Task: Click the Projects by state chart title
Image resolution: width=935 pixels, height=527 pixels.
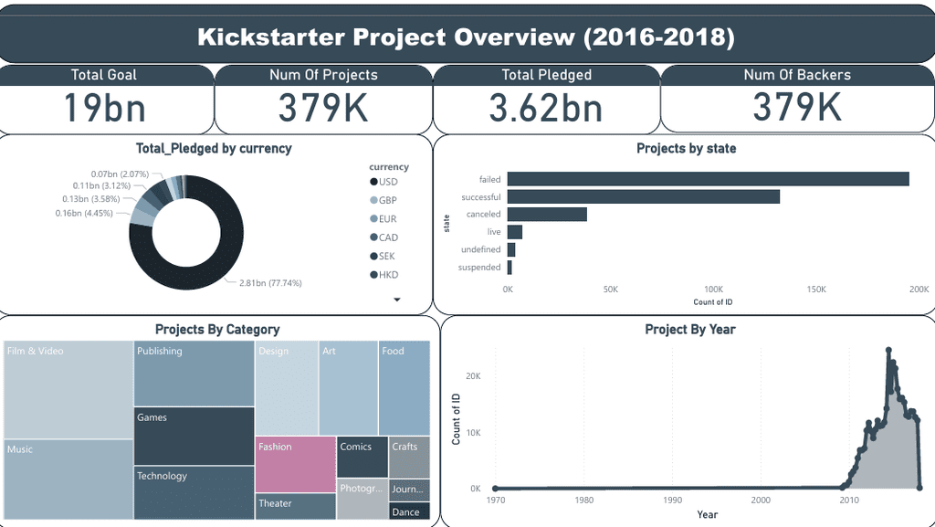Action: pos(687,149)
